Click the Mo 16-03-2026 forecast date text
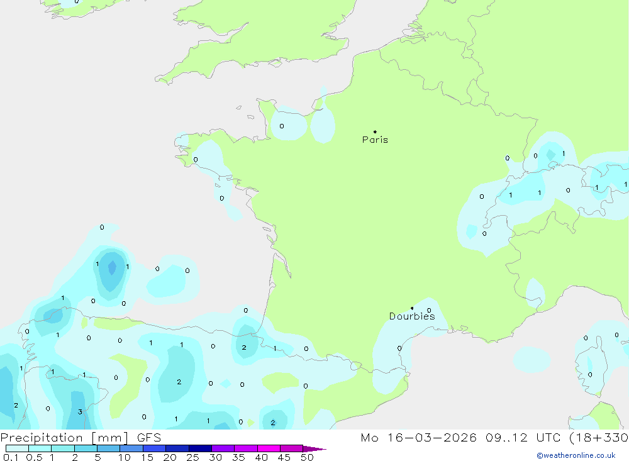This screenshot has height=461, width=629. (x=418, y=438)
